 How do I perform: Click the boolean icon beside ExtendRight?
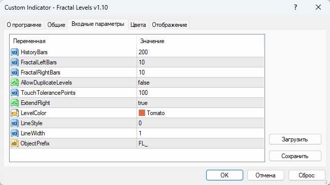15,103
